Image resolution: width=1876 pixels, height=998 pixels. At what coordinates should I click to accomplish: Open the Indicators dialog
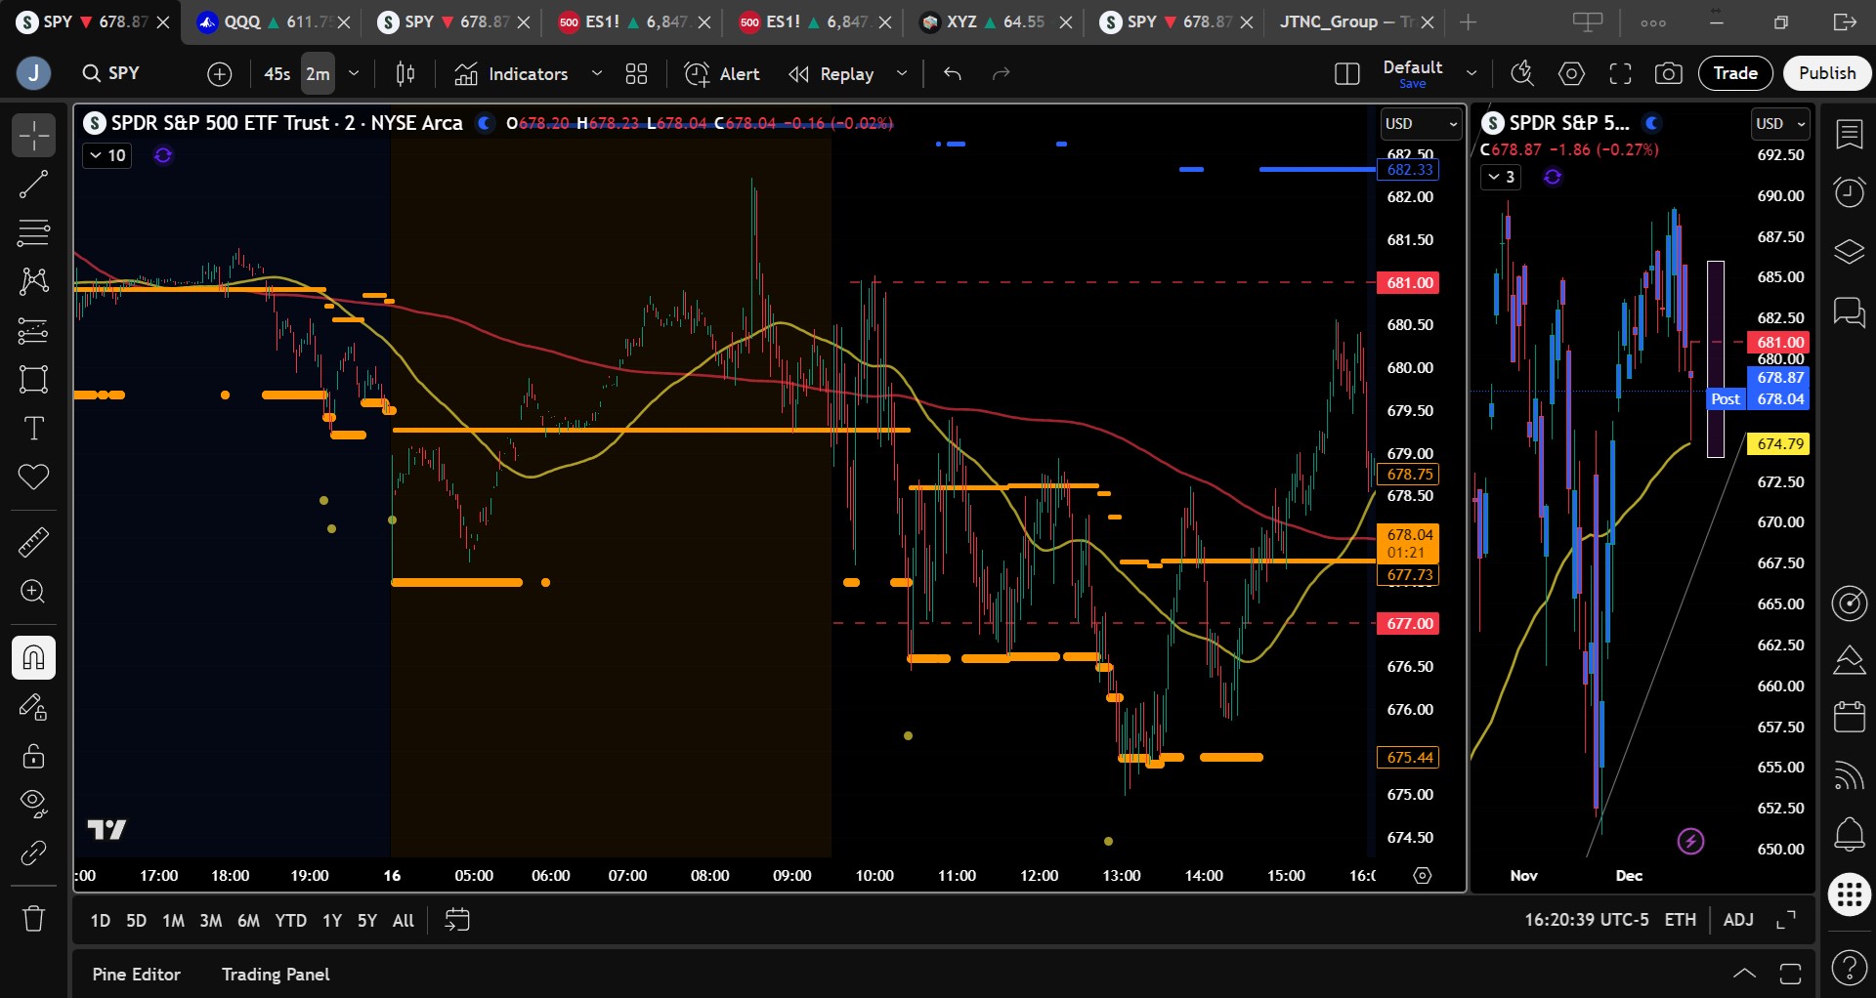coord(511,73)
